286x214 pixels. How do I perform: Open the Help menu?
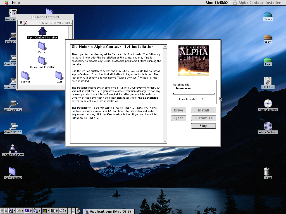coord(16,3)
